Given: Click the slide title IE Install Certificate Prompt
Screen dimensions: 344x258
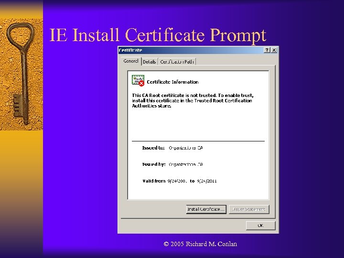Looking at the screenshot, I should [x=158, y=35].
